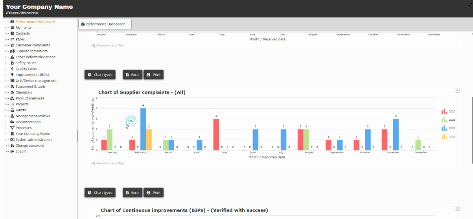Click the November 2022 bar showing 3
The height and width of the screenshot is (219, 473).
396,134
